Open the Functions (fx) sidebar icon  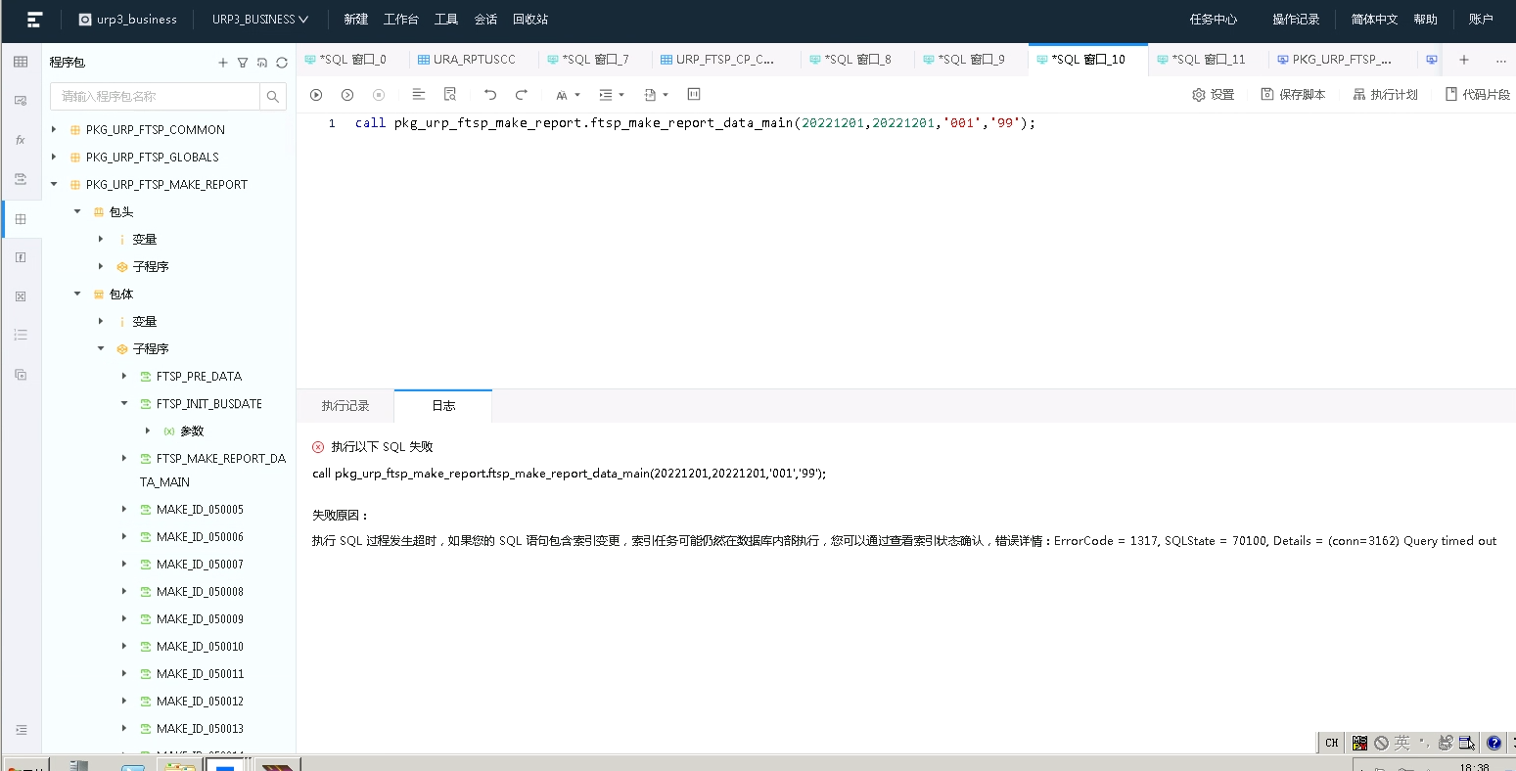(x=21, y=140)
